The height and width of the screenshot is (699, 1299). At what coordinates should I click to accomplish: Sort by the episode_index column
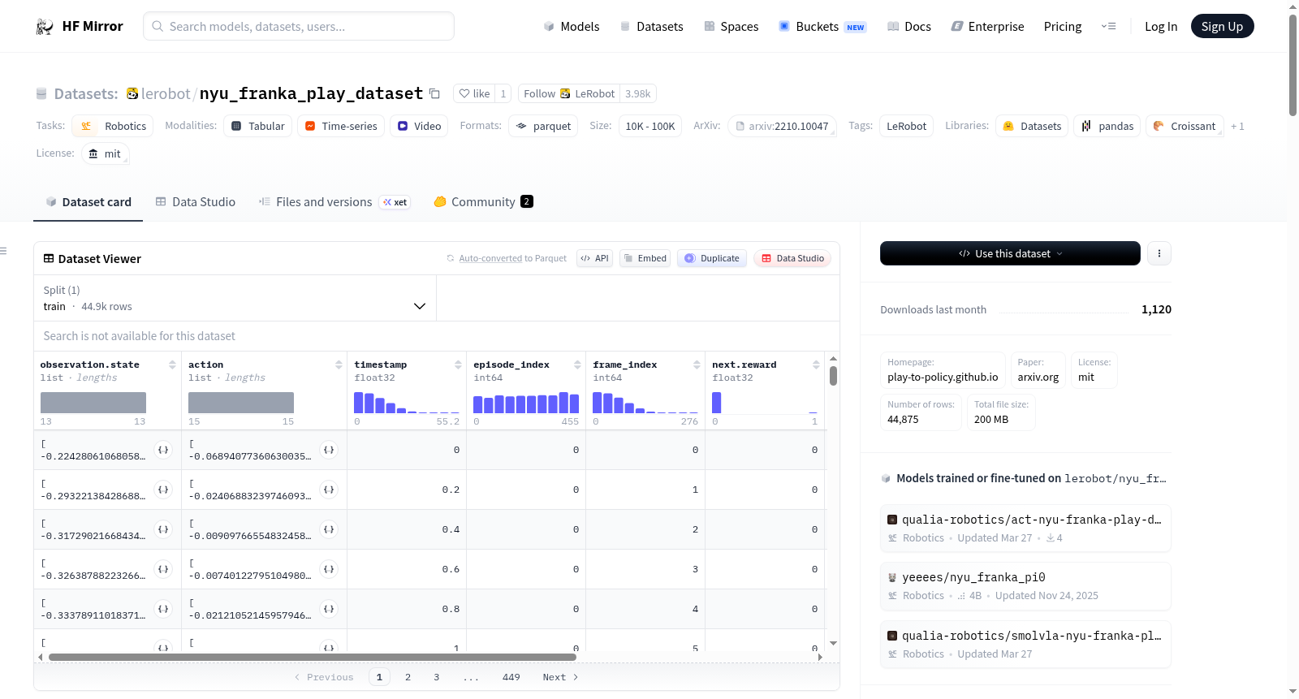pos(577,365)
